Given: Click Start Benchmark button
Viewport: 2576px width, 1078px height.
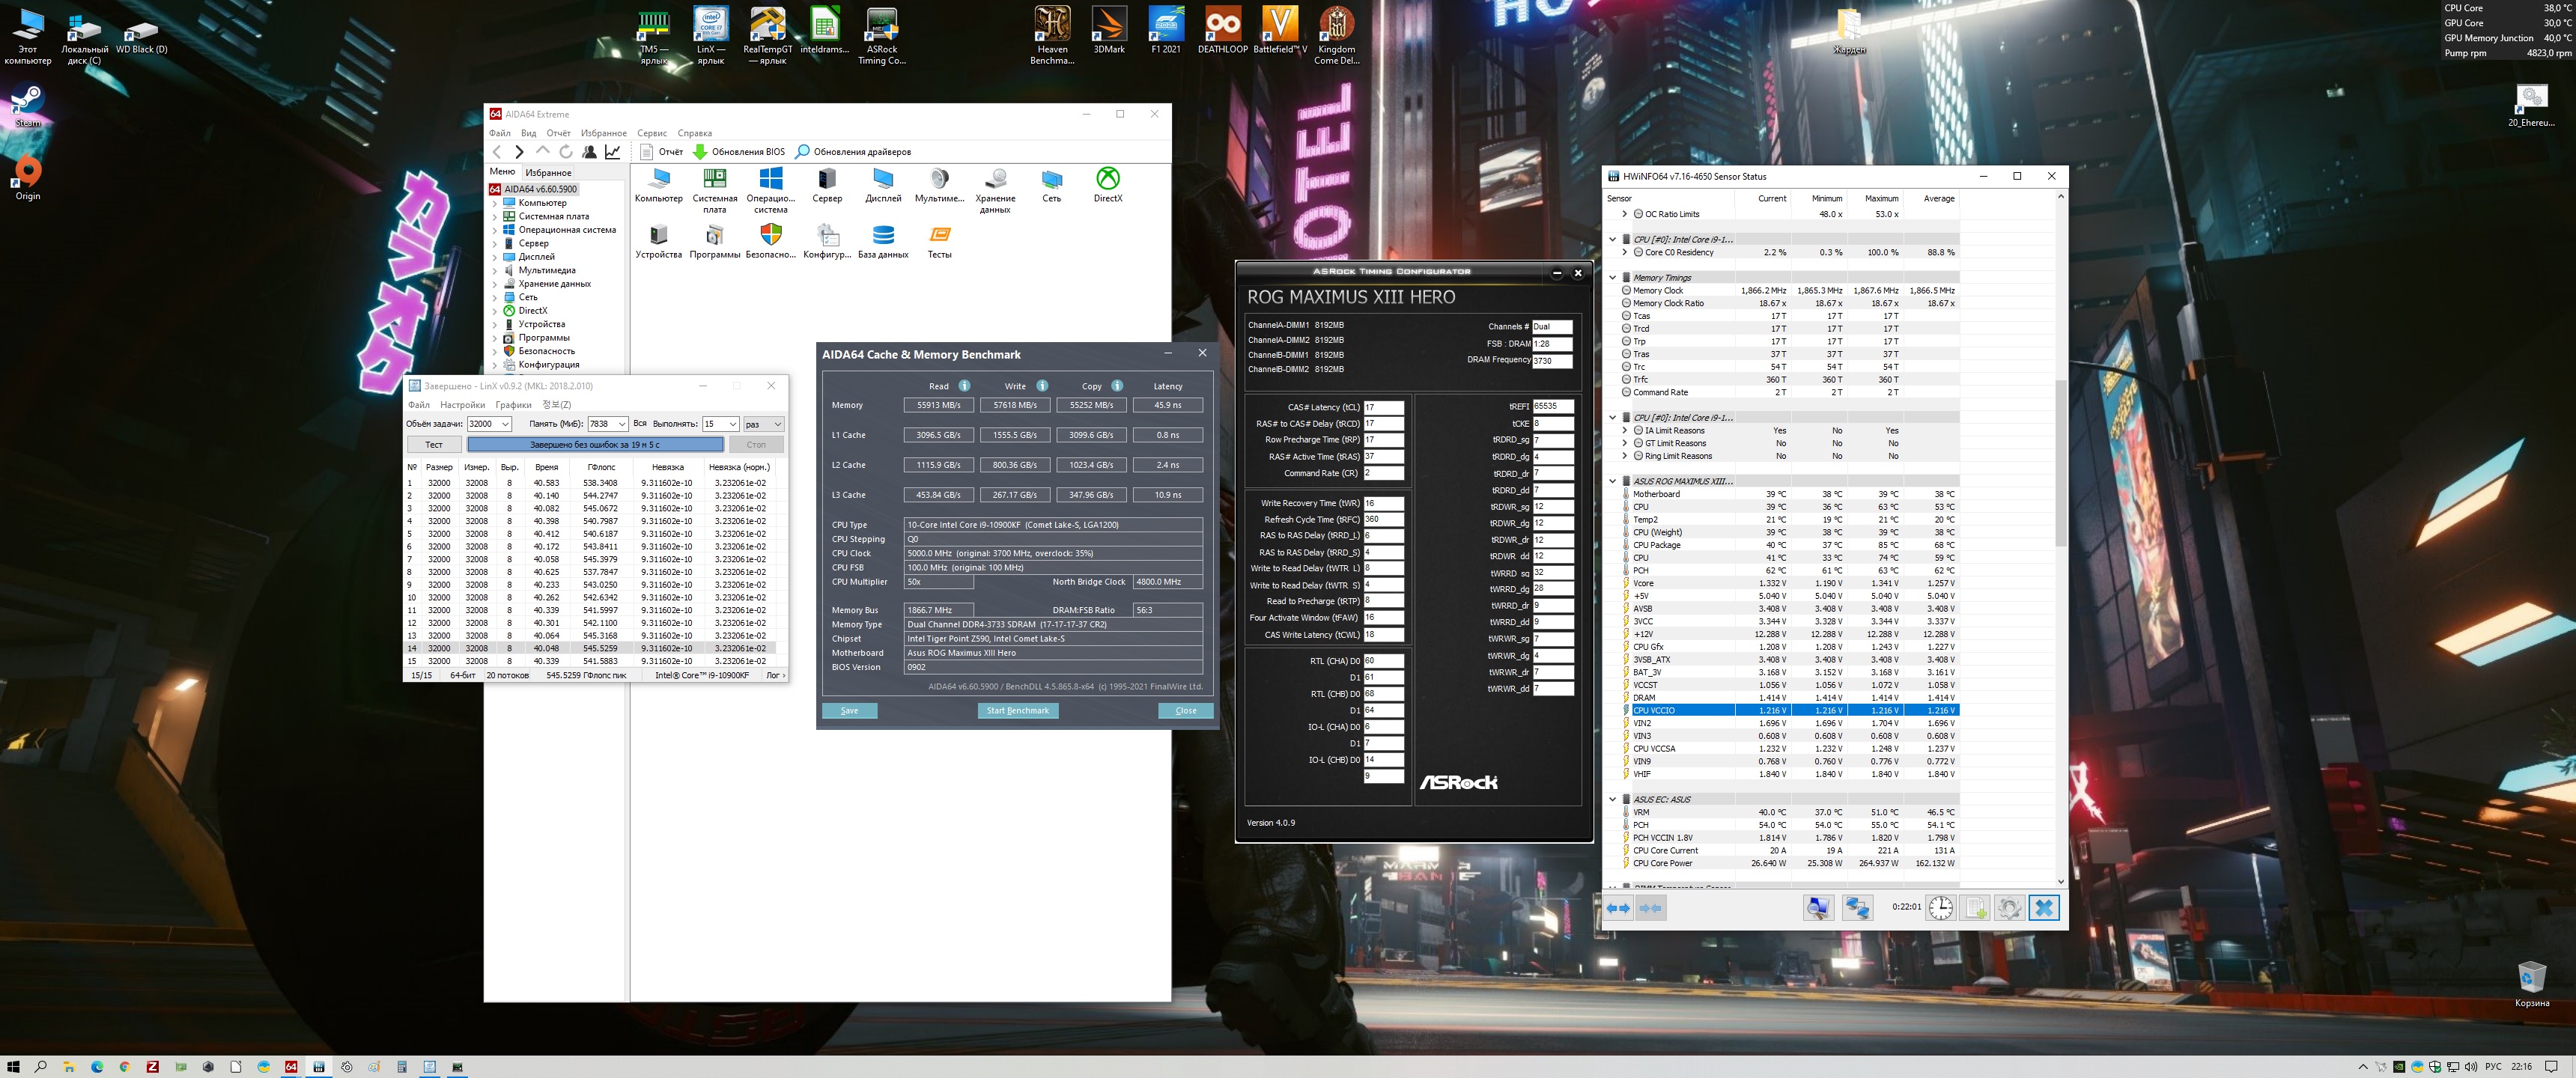Looking at the screenshot, I should 1017,711.
